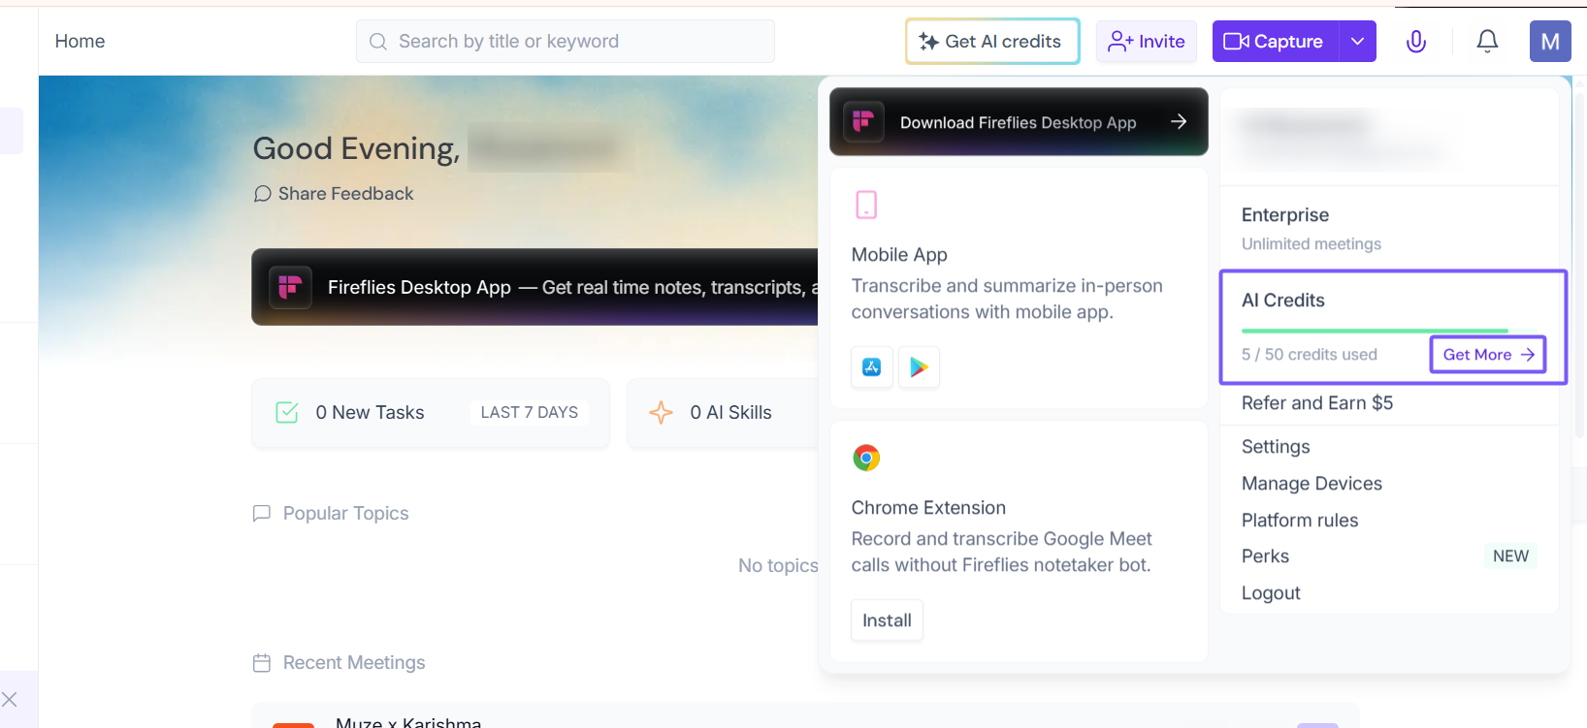Image resolution: width=1587 pixels, height=728 pixels.
Task: Open the 0 AI Skills card
Action: [723, 413]
